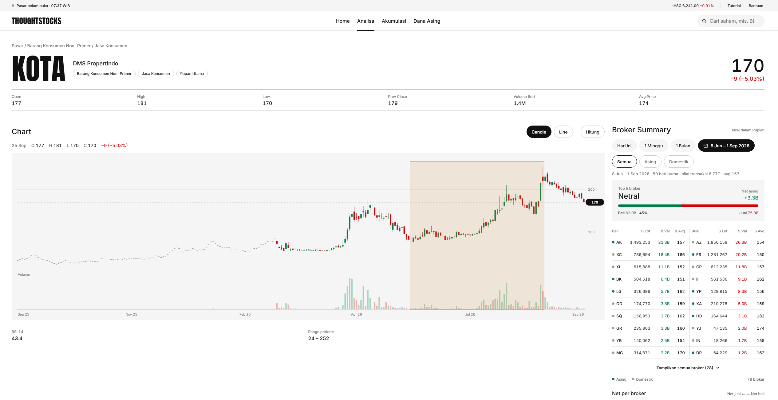The width and height of the screenshot is (778, 400).
Task: Click the Domestik legend dot
Action: click(x=633, y=379)
